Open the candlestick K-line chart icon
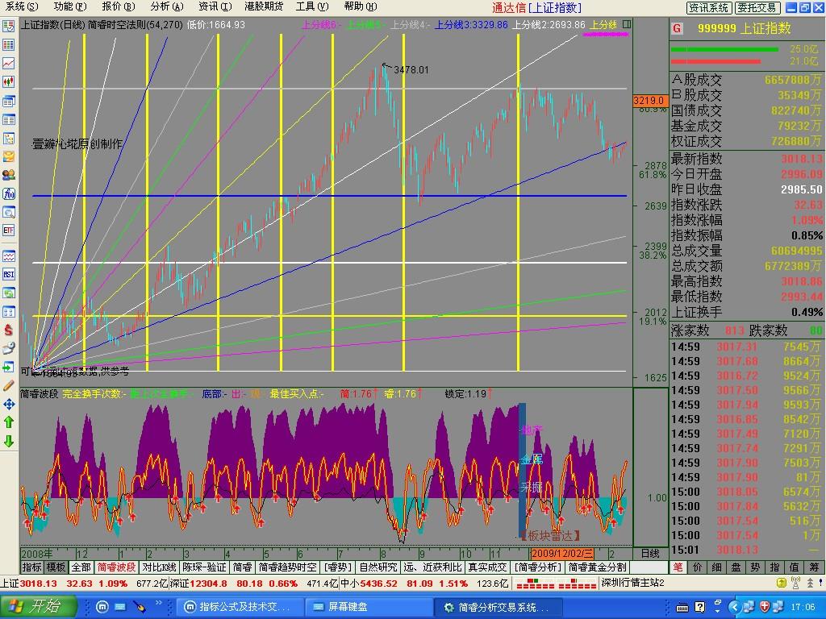The image size is (826, 619). tap(8, 81)
